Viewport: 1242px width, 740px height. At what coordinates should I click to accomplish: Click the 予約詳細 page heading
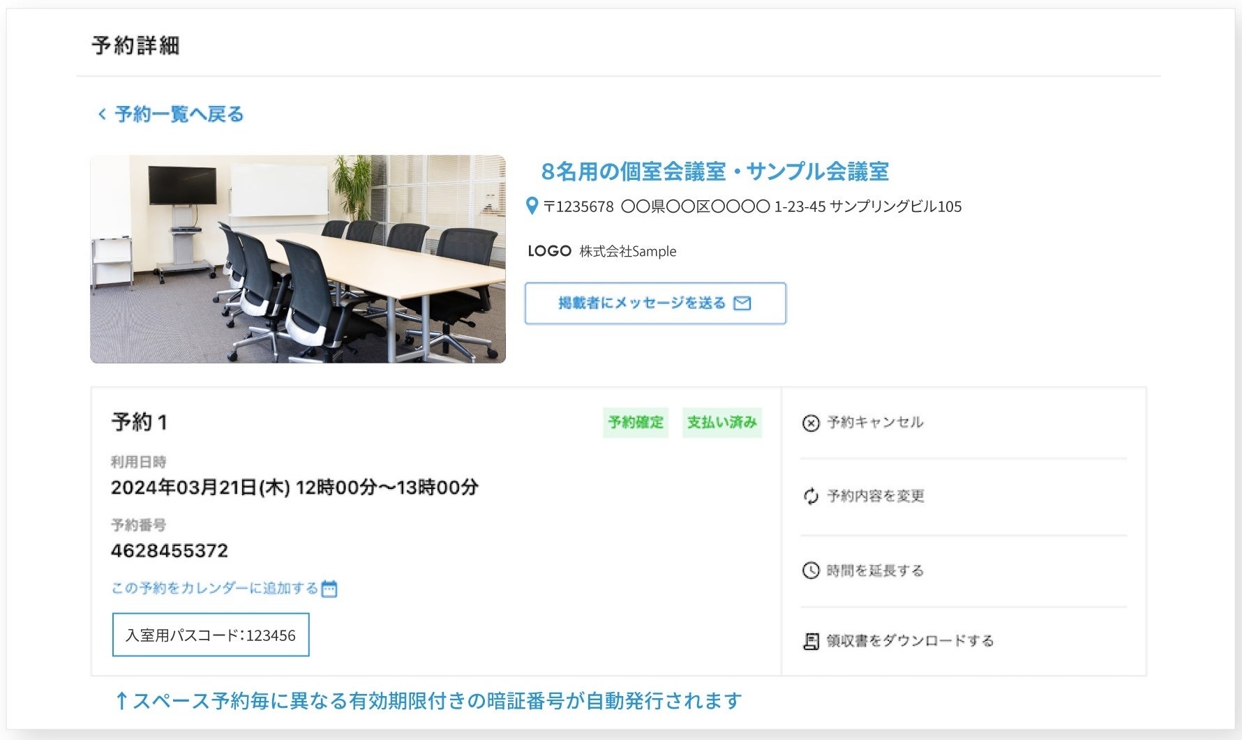[136, 45]
